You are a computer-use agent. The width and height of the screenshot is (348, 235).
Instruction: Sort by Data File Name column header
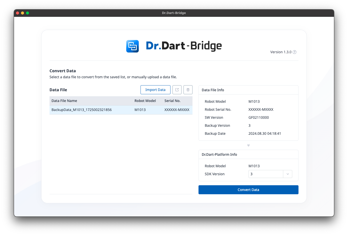coord(64,101)
